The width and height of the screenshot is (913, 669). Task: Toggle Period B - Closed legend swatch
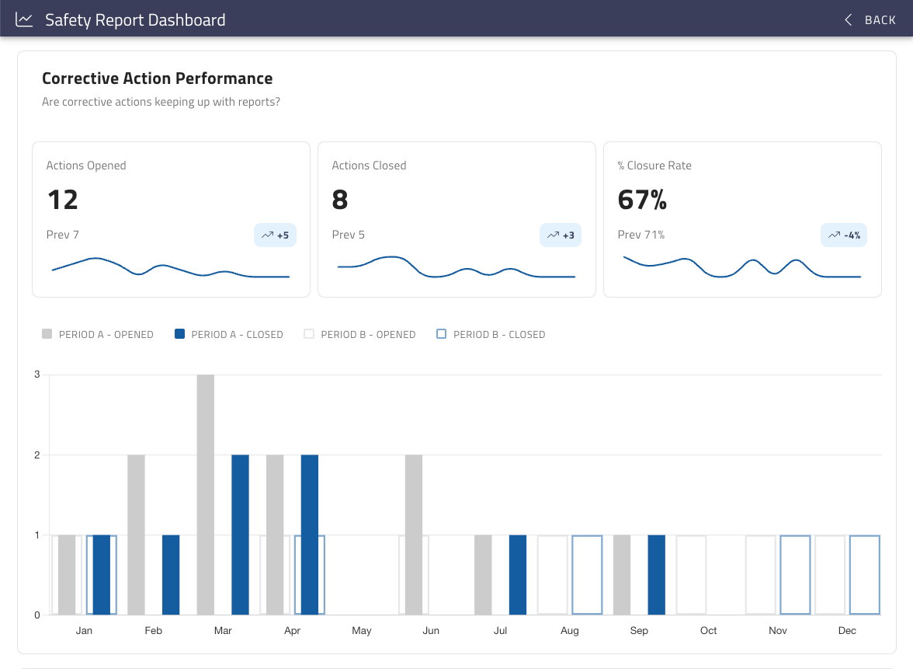click(x=441, y=334)
